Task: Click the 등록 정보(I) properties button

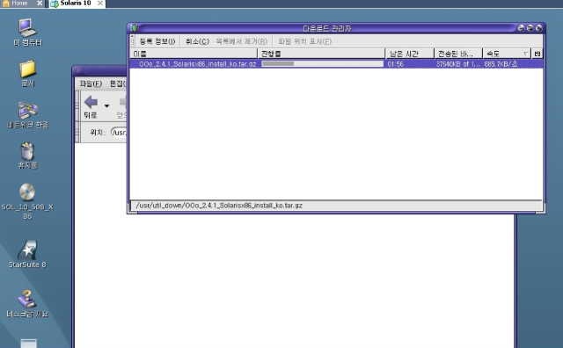Action: click(x=157, y=41)
